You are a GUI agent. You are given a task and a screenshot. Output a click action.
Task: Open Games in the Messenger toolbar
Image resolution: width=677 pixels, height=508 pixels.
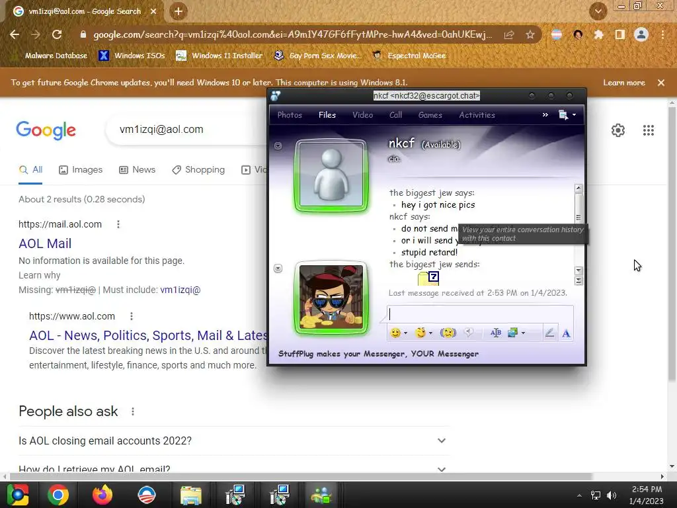(430, 115)
